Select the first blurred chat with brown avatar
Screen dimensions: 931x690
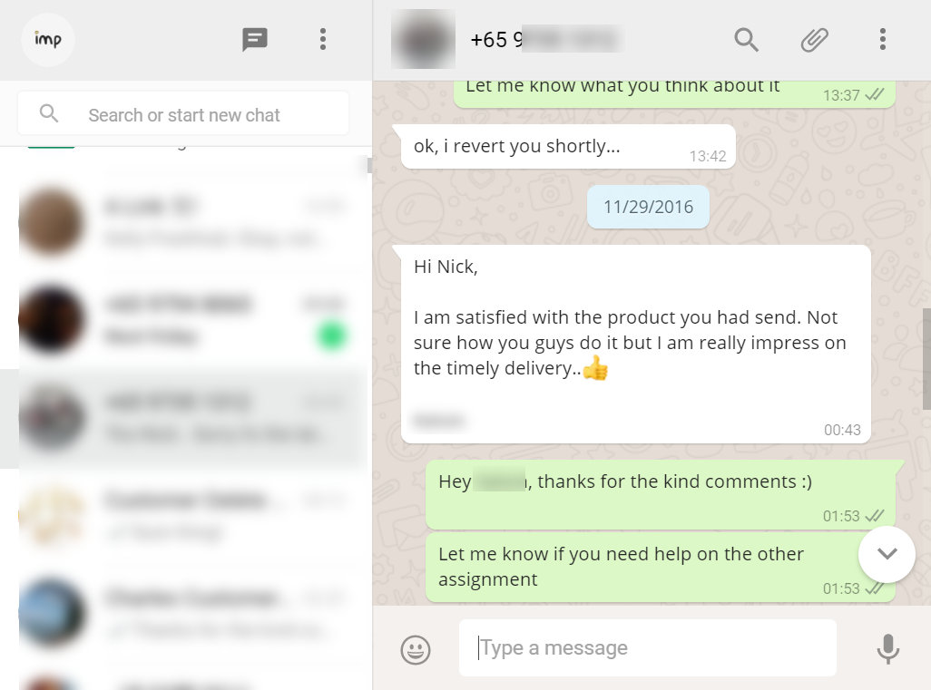(x=183, y=223)
